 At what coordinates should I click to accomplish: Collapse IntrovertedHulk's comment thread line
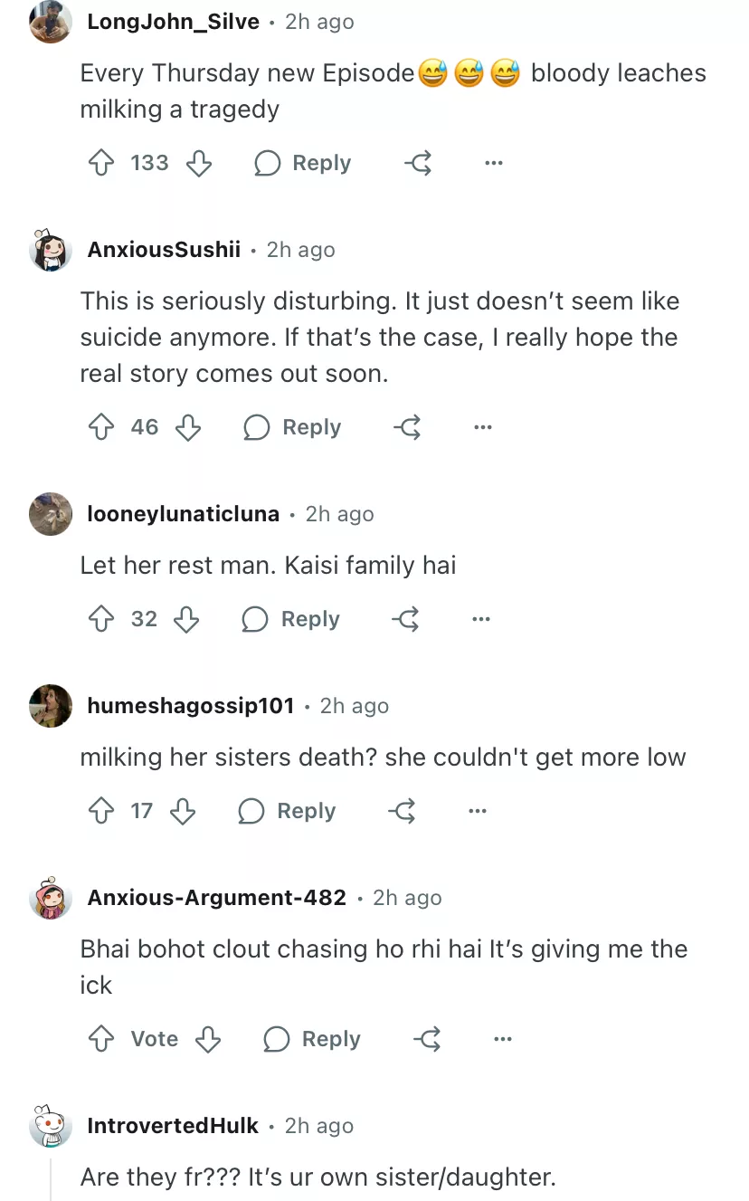pos(51,1178)
